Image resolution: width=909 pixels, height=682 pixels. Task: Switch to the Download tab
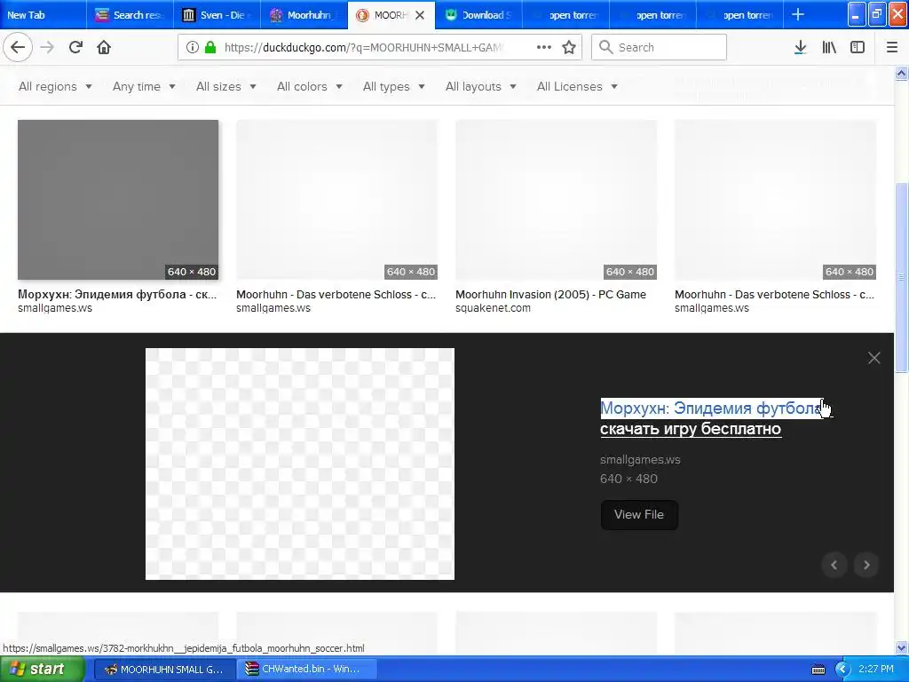(478, 15)
